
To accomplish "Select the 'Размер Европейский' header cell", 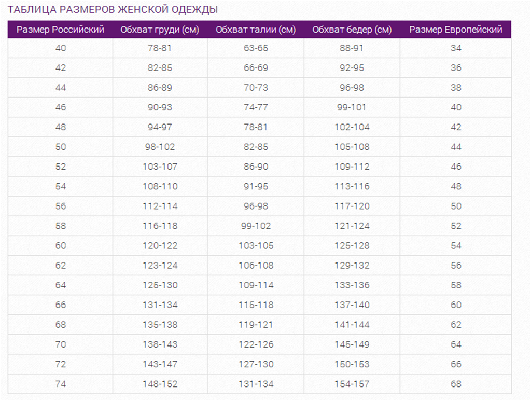I will 455,30.
